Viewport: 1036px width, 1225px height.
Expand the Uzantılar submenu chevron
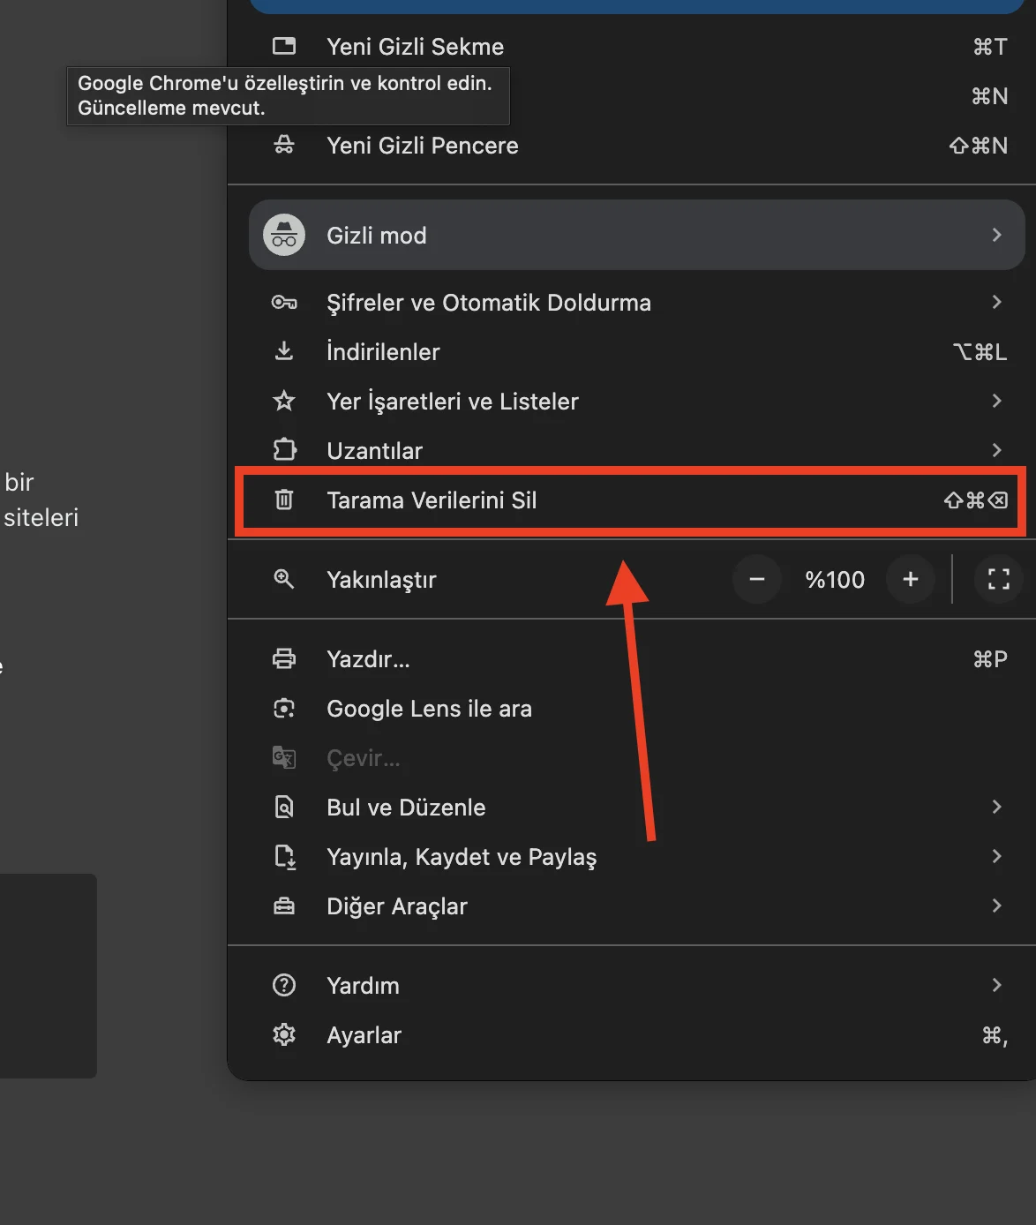point(996,450)
